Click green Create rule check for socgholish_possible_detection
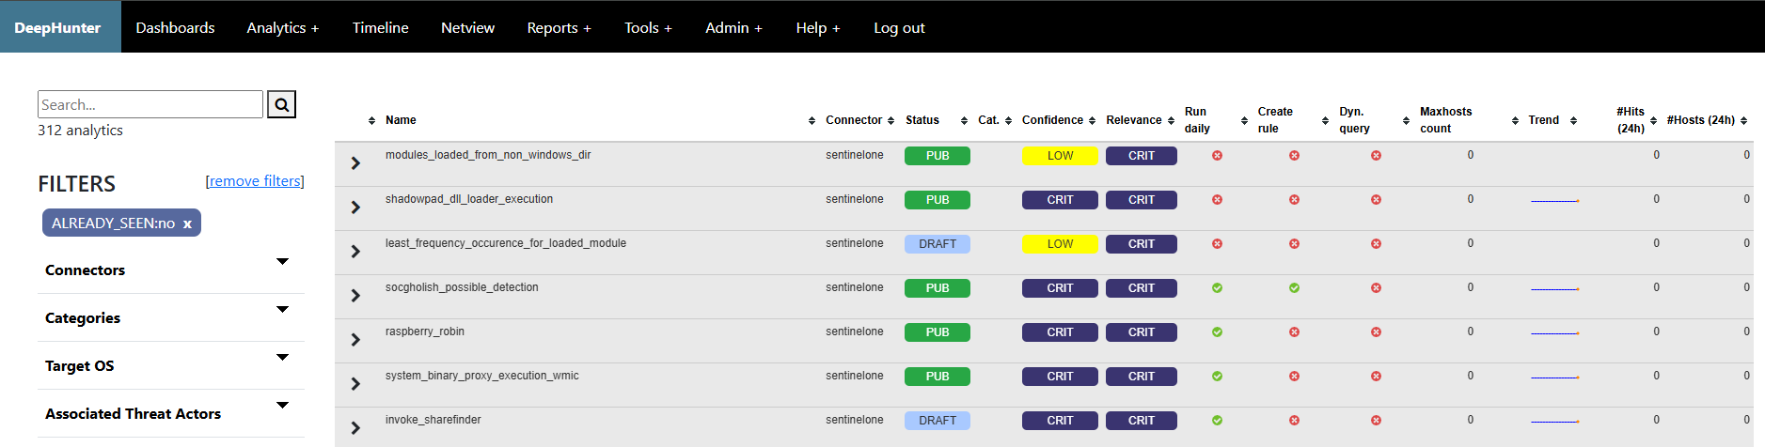1765x447 pixels. coord(1294,288)
